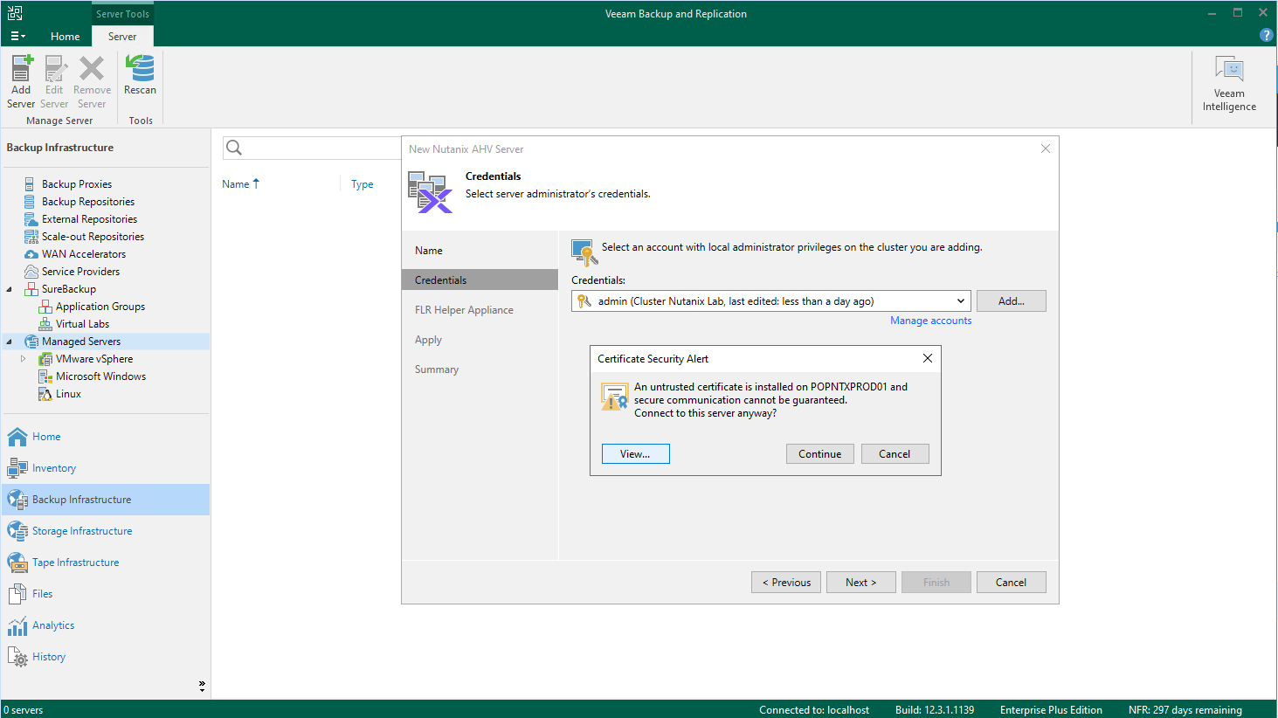
Task: Select WAN Accelerators tree node
Action: (x=84, y=254)
